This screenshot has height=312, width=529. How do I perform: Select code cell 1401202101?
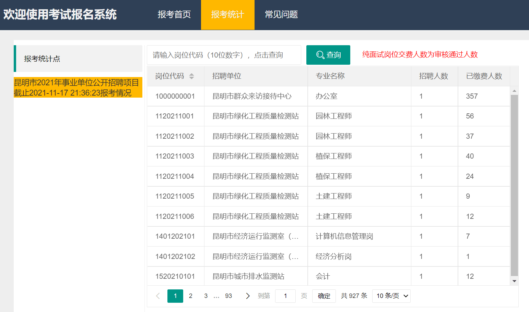click(176, 236)
